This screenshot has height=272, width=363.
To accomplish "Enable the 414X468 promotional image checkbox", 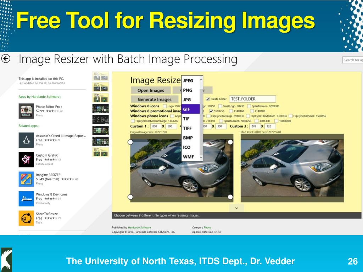I will (x=231, y=111).
